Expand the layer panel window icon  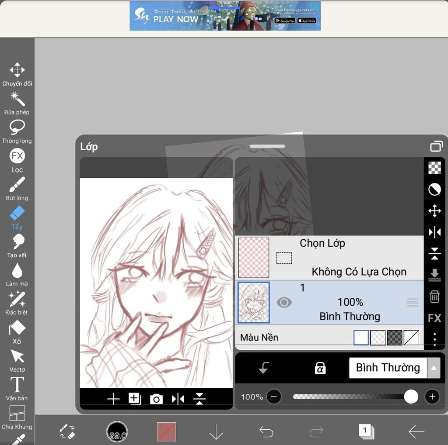[x=436, y=146]
